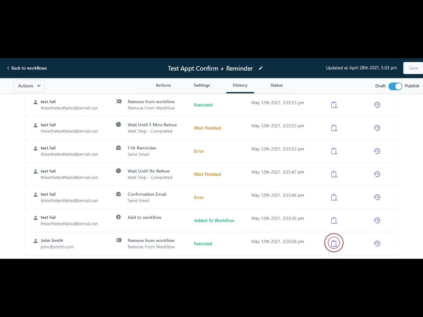Screen dimensions: 423x317
Task: Click Executed status in John Smith row
Action: (203, 244)
